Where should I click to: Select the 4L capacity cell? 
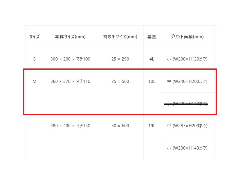151,59
